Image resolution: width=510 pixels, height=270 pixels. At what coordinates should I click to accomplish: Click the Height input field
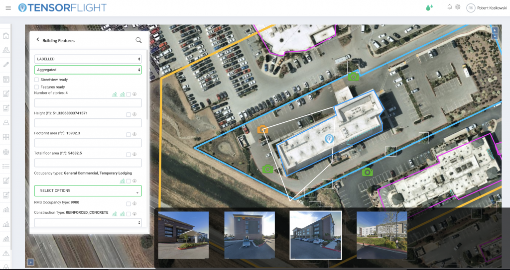click(88, 123)
